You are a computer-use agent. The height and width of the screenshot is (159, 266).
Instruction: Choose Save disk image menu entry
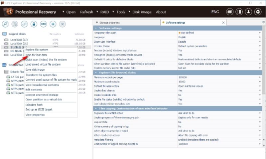point(35,70)
